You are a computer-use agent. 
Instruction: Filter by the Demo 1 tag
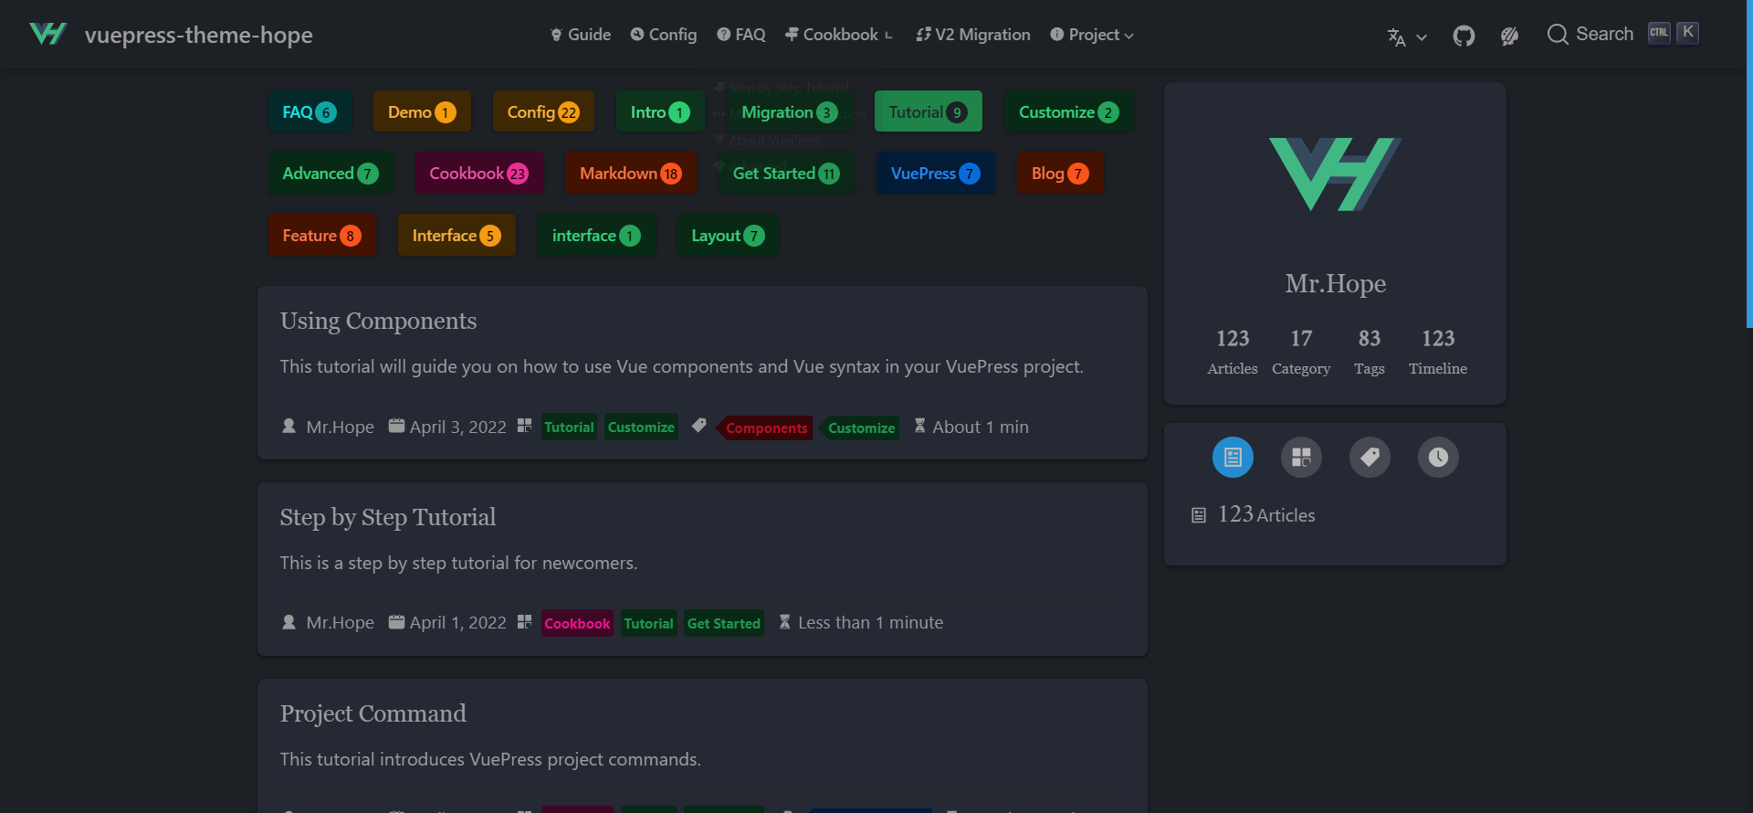tap(422, 112)
